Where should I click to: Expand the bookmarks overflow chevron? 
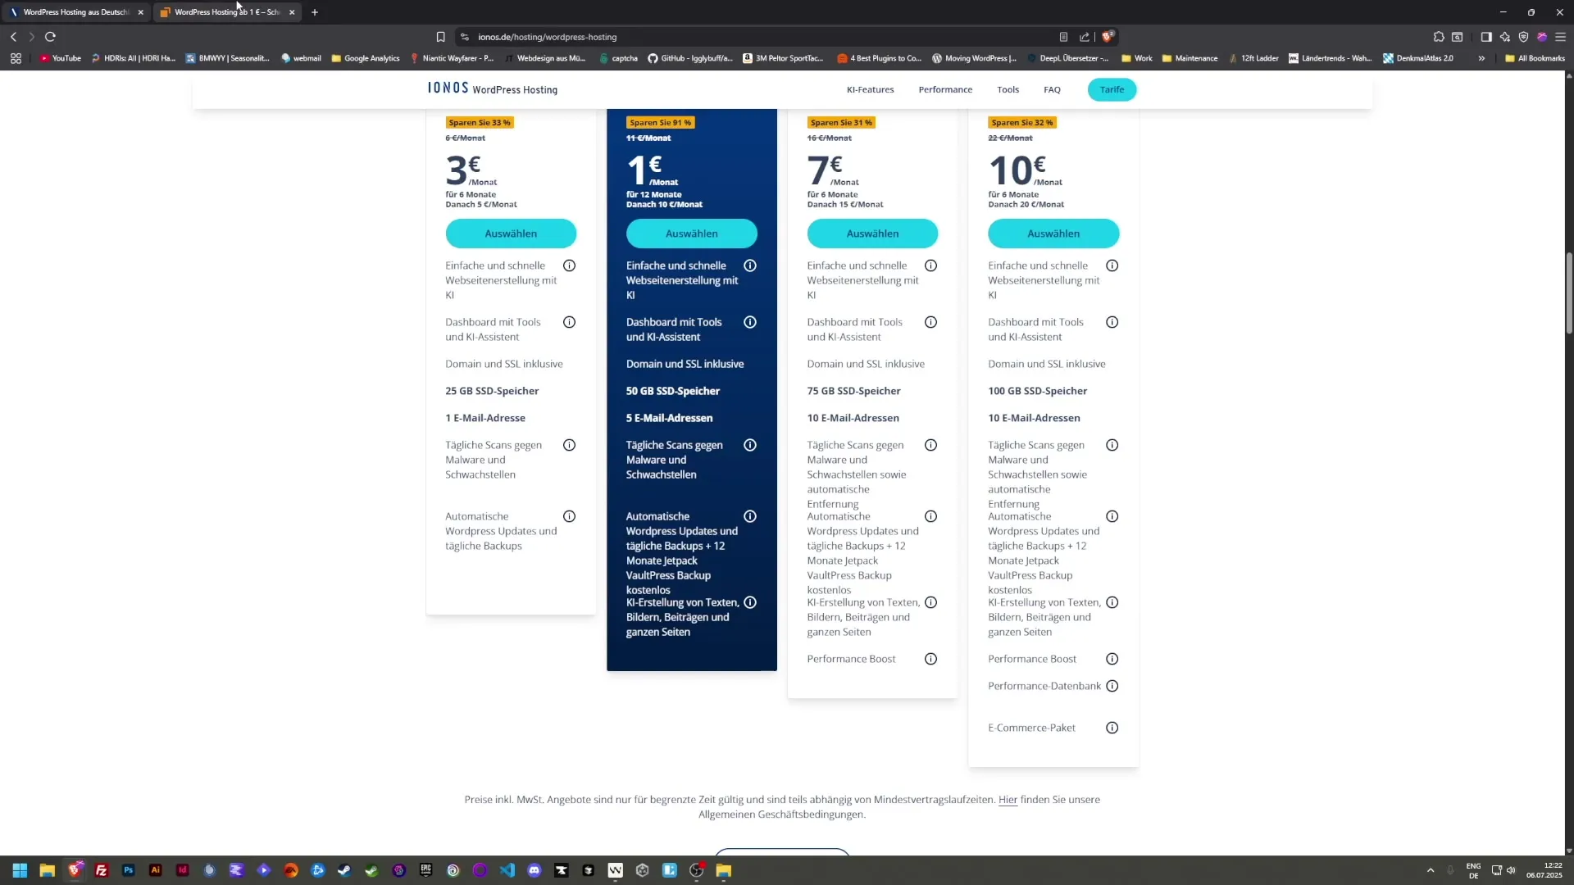point(1481,58)
